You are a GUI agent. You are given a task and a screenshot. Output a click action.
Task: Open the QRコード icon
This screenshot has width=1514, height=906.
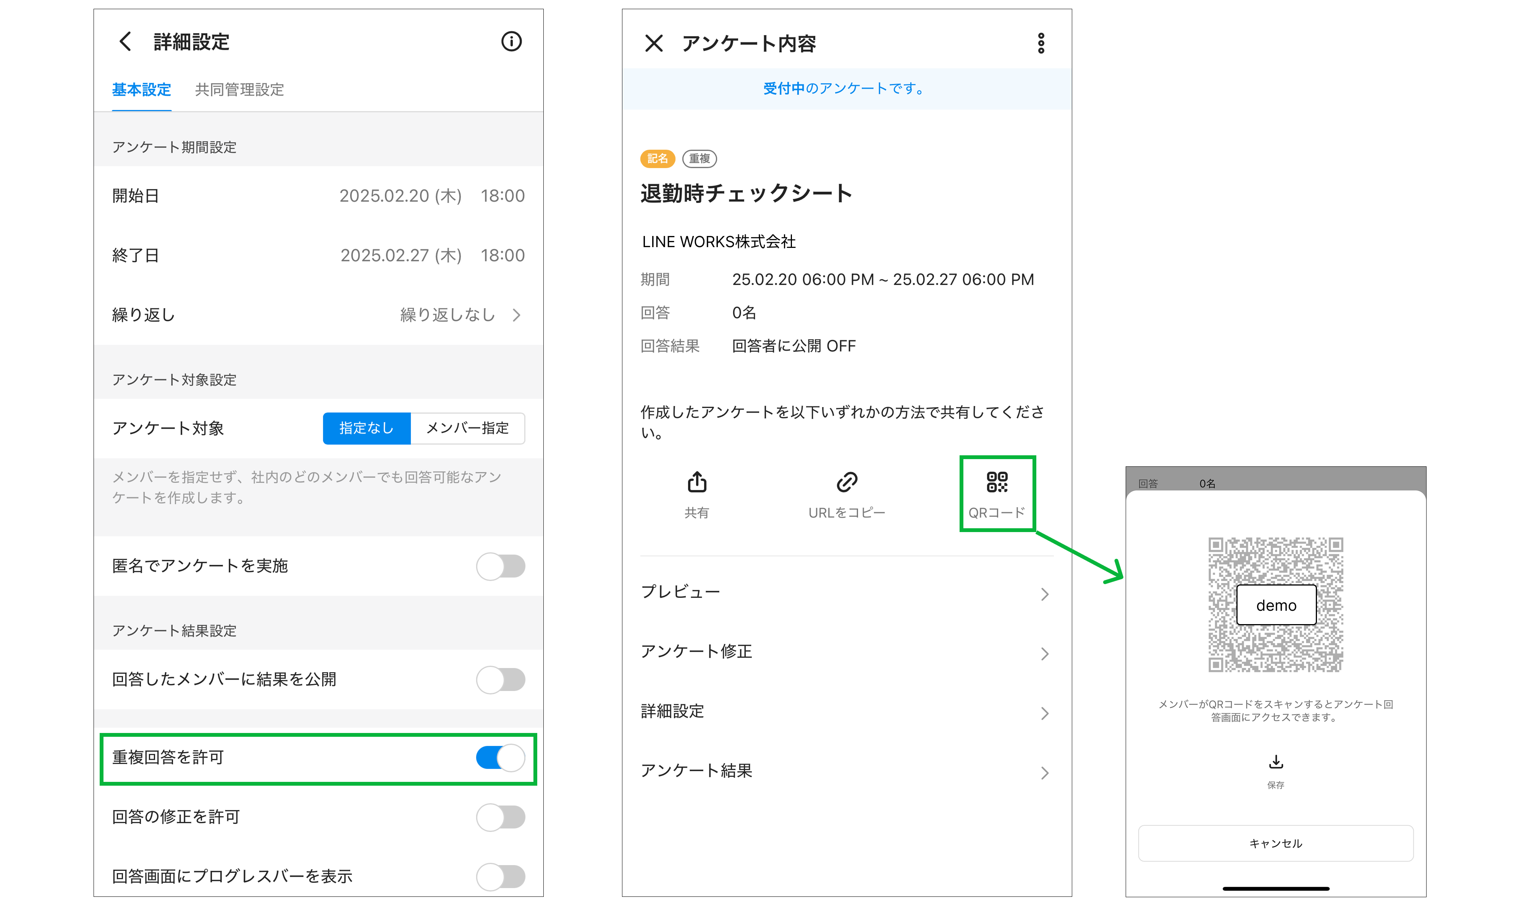point(997,482)
